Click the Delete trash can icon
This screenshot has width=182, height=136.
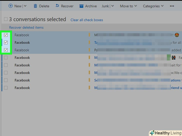click(x=35, y=6)
